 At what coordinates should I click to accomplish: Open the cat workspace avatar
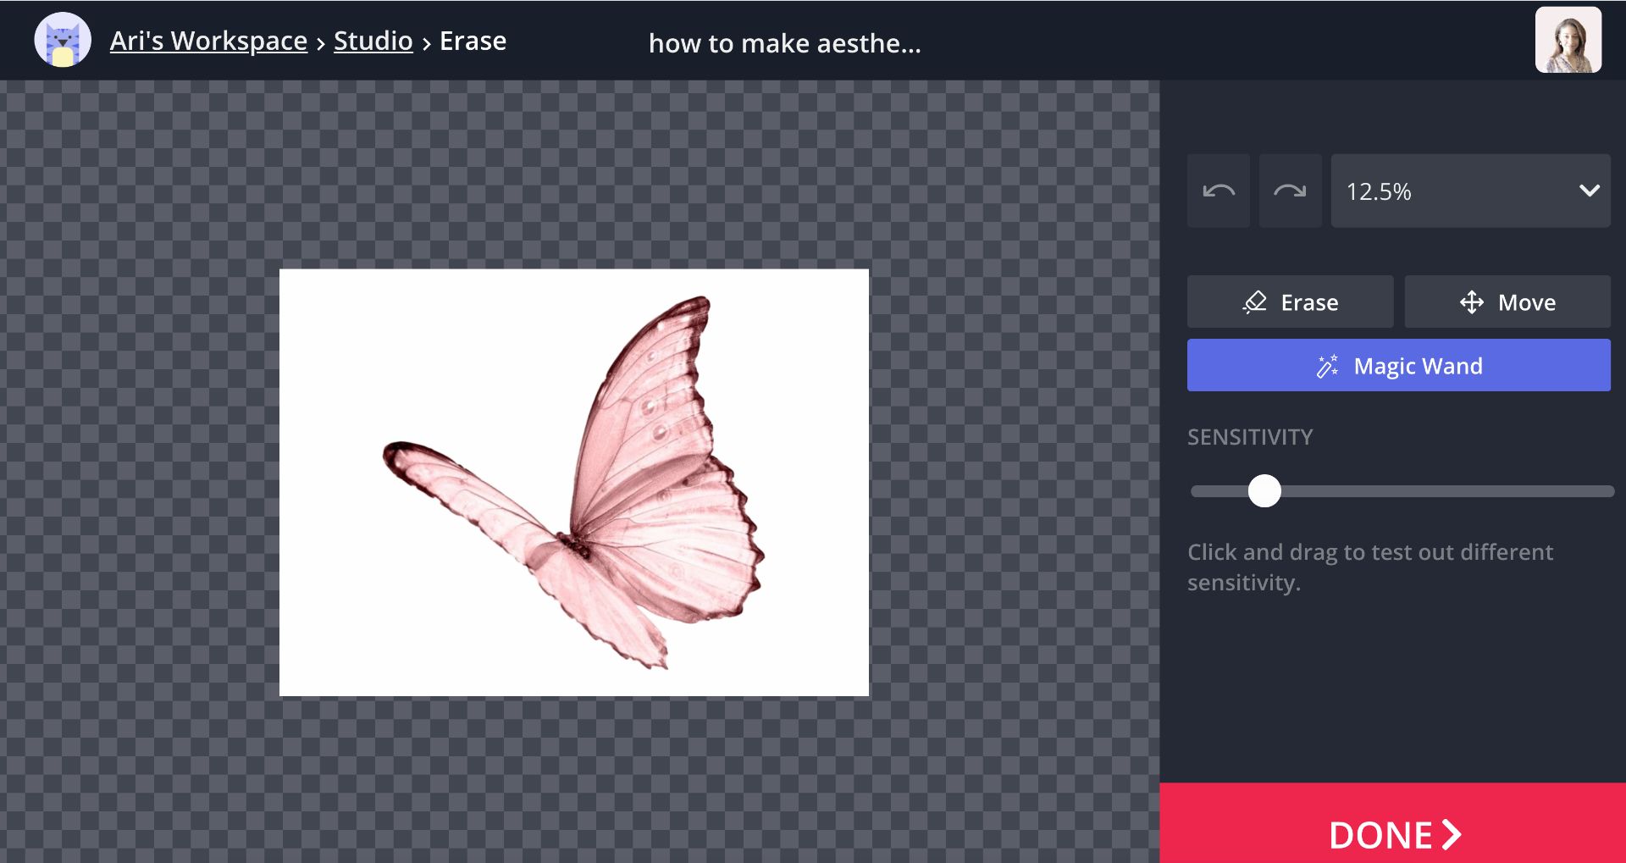[x=63, y=40]
